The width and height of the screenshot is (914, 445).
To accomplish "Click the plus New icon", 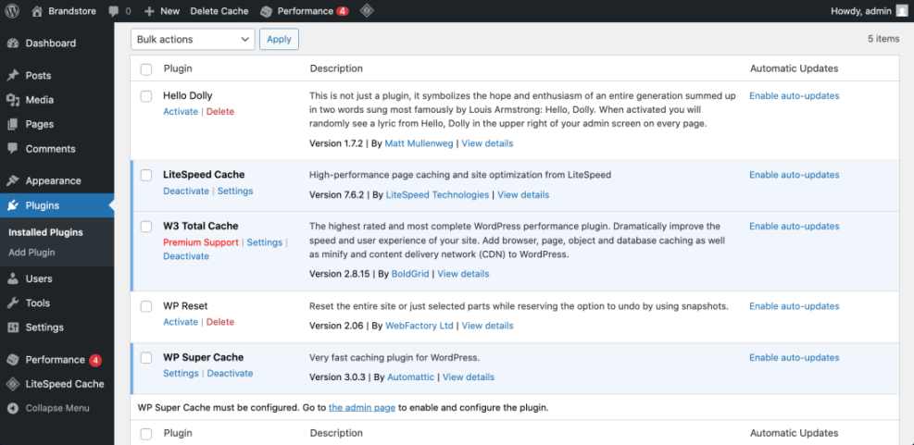I will (x=149, y=11).
